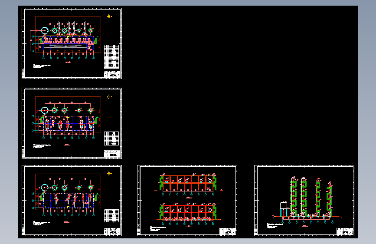Select the sheet with two frame elevations

pos(187,201)
